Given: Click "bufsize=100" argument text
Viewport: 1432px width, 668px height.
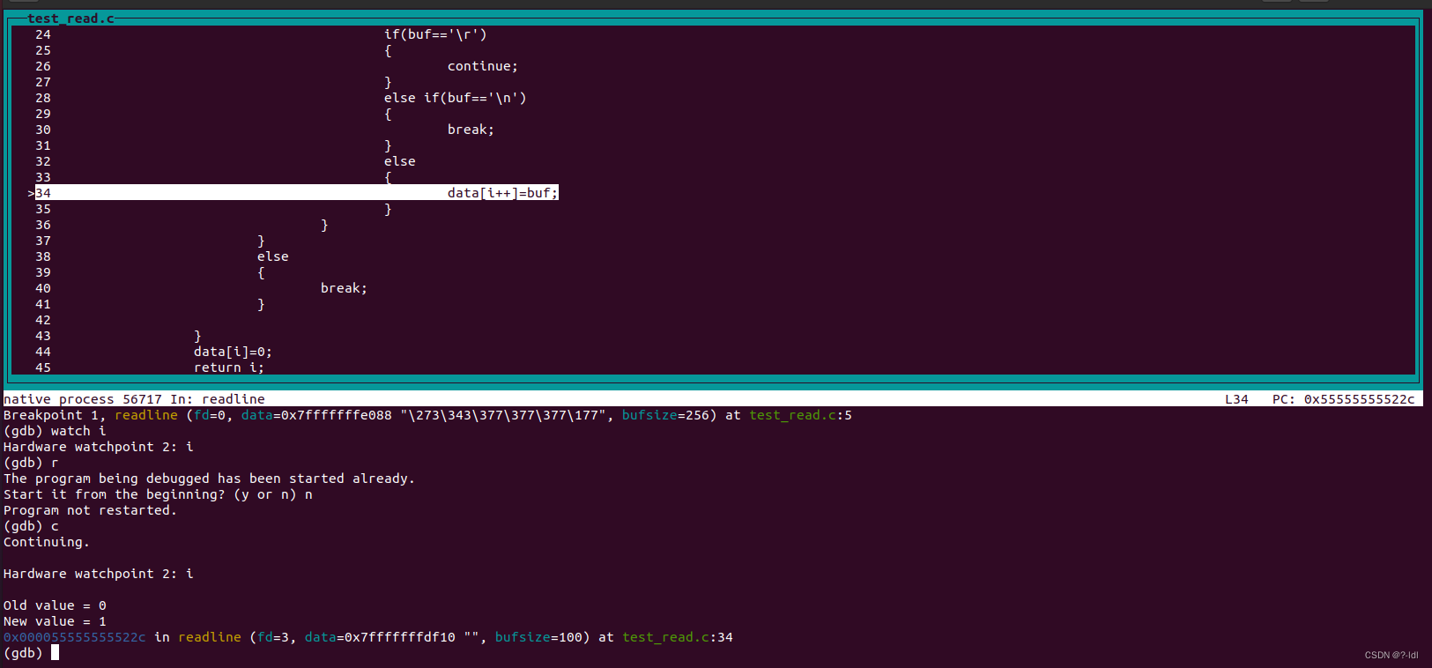Looking at the screenshot, I should 538,637.
